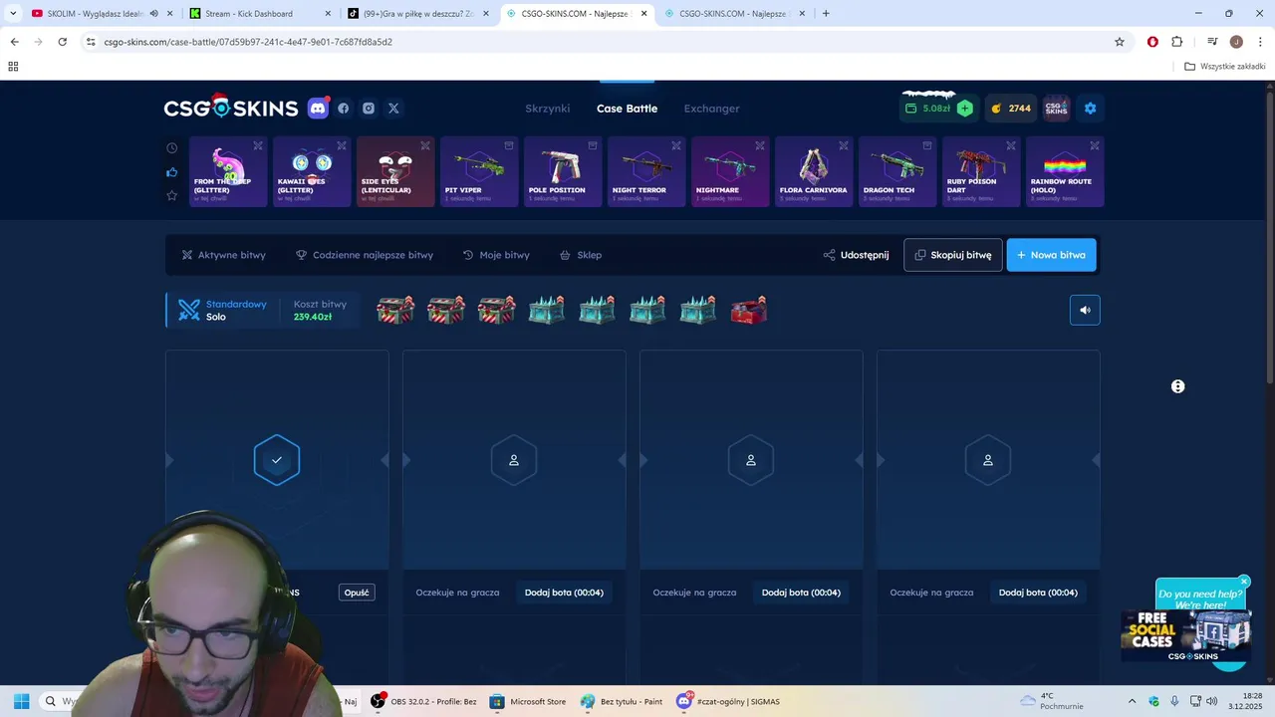
Task: Click the Opuść leave button
Action: point(357,593)
